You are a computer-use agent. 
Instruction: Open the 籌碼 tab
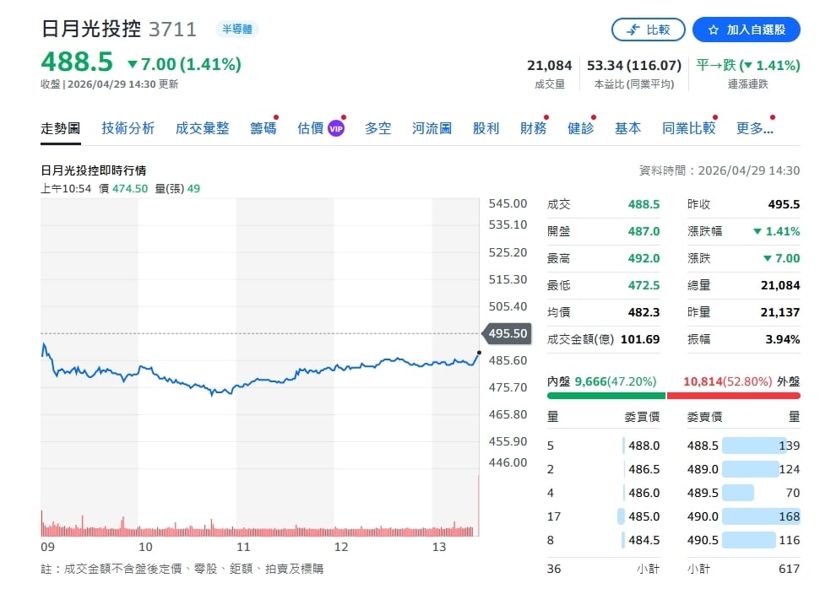[262, 128]
